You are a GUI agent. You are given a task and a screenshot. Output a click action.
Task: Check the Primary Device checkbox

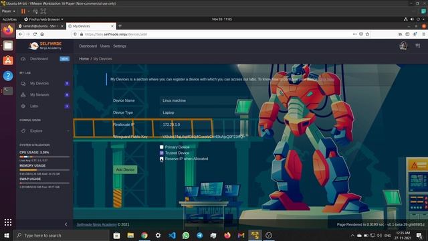pos(162,147)
